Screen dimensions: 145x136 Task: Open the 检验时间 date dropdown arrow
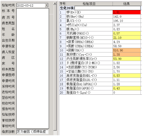tap(47, 5)
